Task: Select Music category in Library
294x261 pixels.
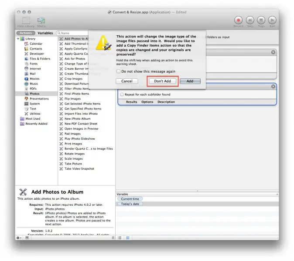Action: [34, 84]
